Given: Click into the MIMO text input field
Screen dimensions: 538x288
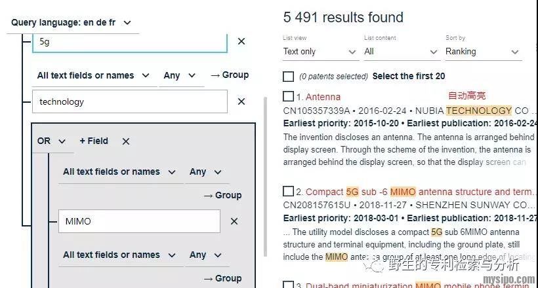Looking at the screenshot, I should click(139, 221).
